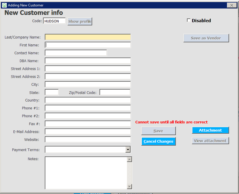Image resolution: width=239 pixels, height=194 pixels.
Task: Focus Street Address 2 field
Action: [88, 76]
